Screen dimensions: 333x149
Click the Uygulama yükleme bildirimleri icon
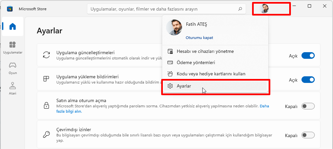[46, 79]
